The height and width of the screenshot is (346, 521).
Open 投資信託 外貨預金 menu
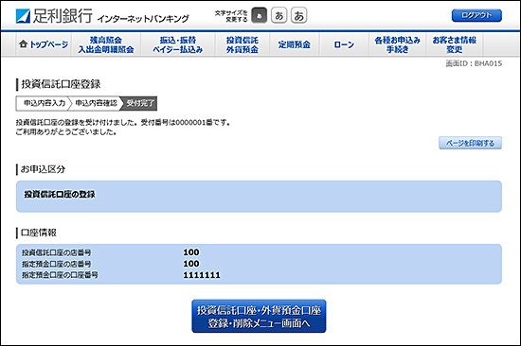click(x=243, y=44)
